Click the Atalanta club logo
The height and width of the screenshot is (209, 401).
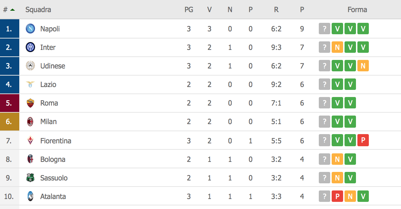(30, 196)
